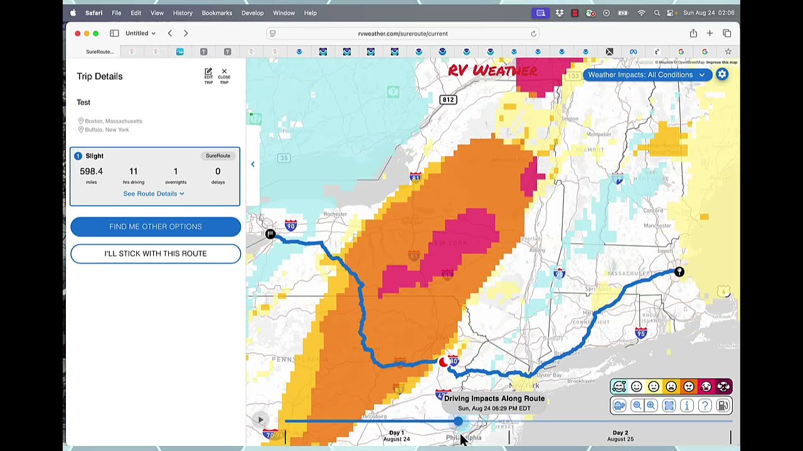Expand See Route Details
Viewport: 803px width, 451px height.
154,194
